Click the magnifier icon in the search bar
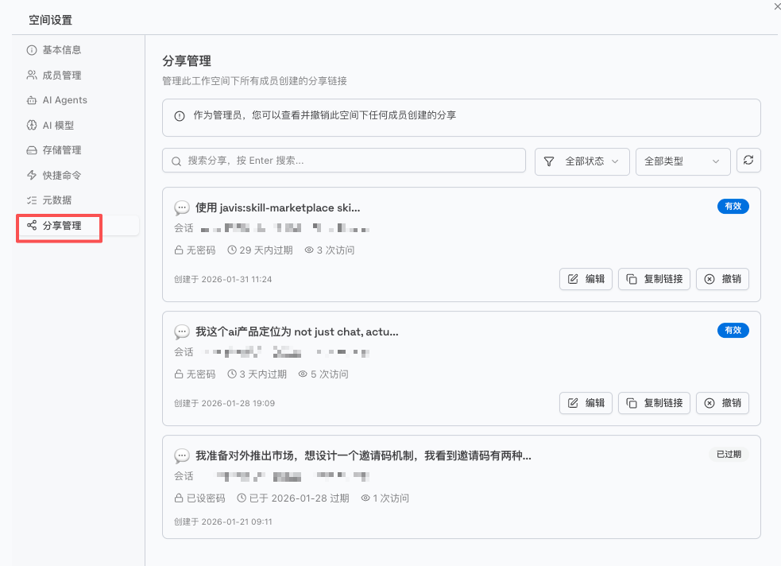 (x=176, y=161)
